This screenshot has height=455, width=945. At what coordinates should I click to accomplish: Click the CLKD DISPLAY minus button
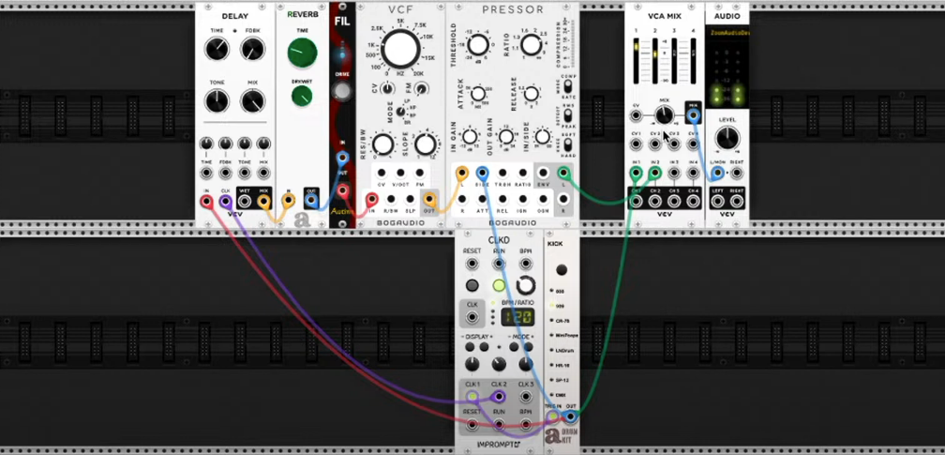[x=471, y=346]
